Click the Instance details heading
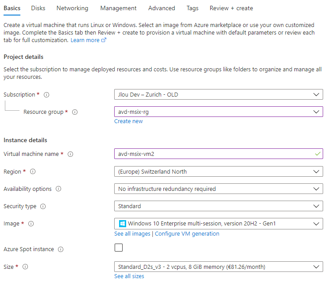This screenshot has height=283, width=328. [25, 140]
